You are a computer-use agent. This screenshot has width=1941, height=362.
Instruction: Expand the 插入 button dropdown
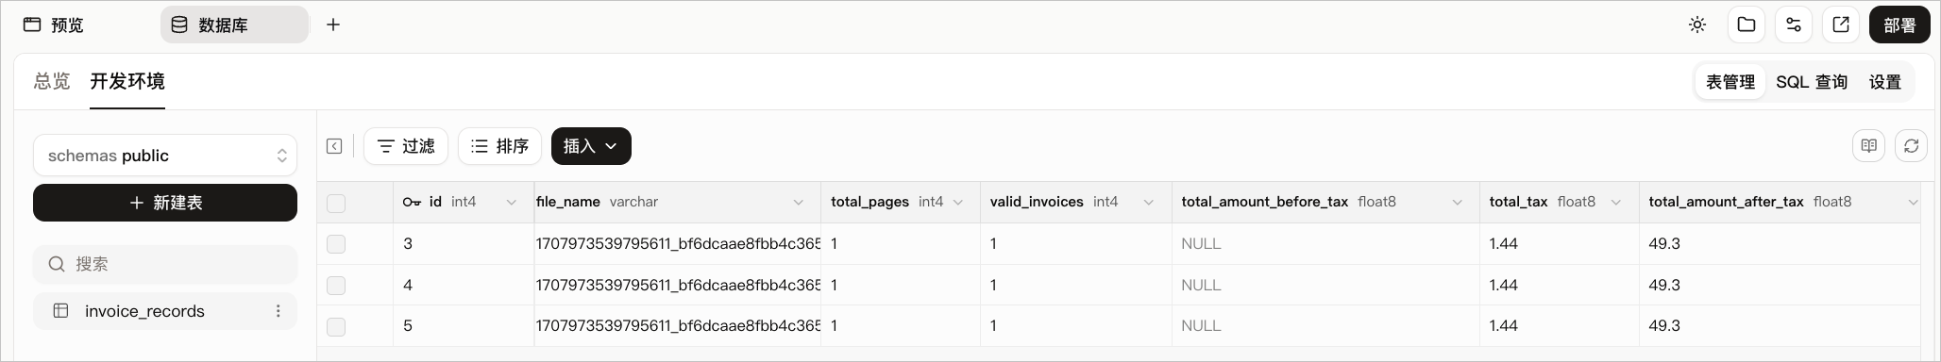591,146
